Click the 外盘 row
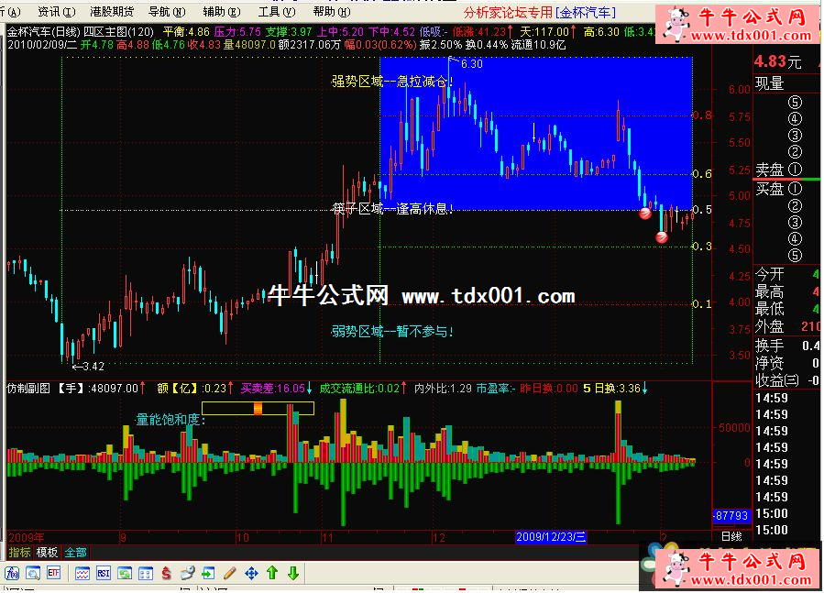Image resolution: width=824 pixels, height=593 pixels. point(786,326)
